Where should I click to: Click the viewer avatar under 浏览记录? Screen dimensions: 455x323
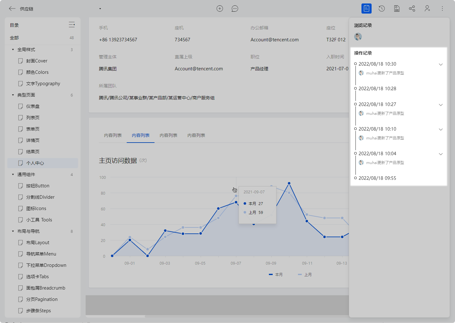coord(358,37)
